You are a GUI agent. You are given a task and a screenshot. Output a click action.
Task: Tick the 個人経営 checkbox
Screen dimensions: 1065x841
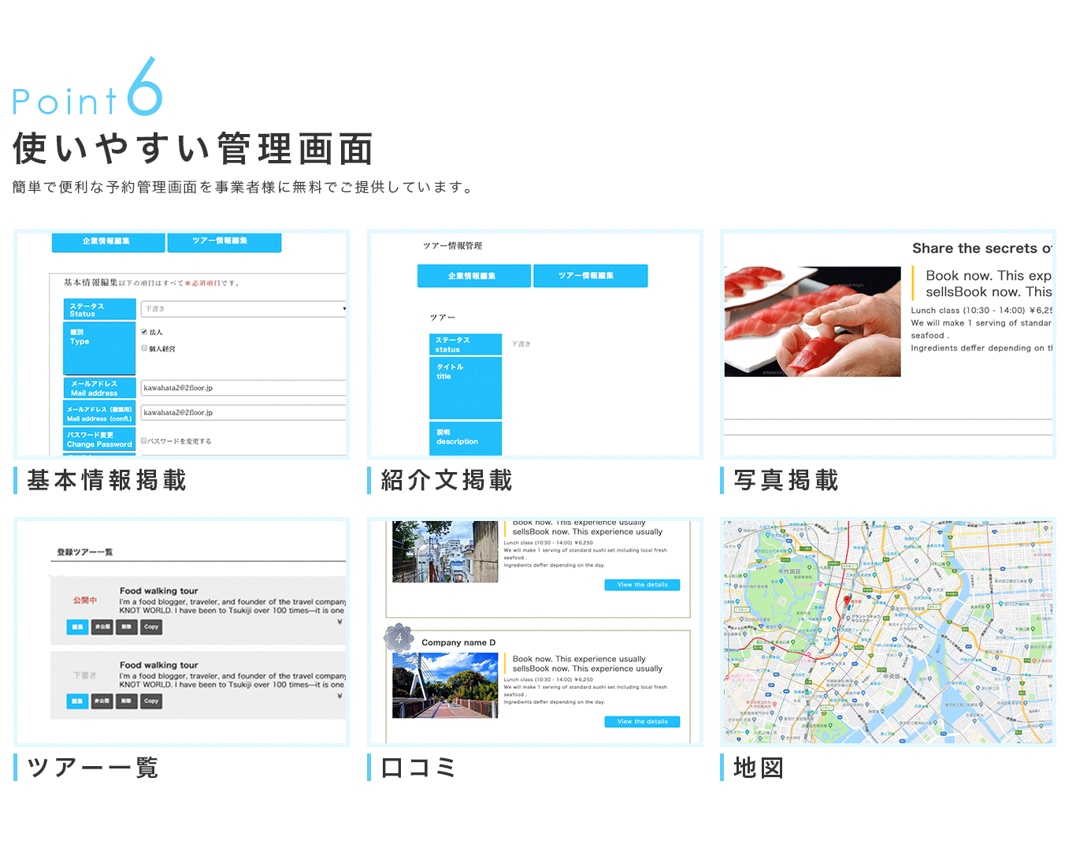[144, 348]
